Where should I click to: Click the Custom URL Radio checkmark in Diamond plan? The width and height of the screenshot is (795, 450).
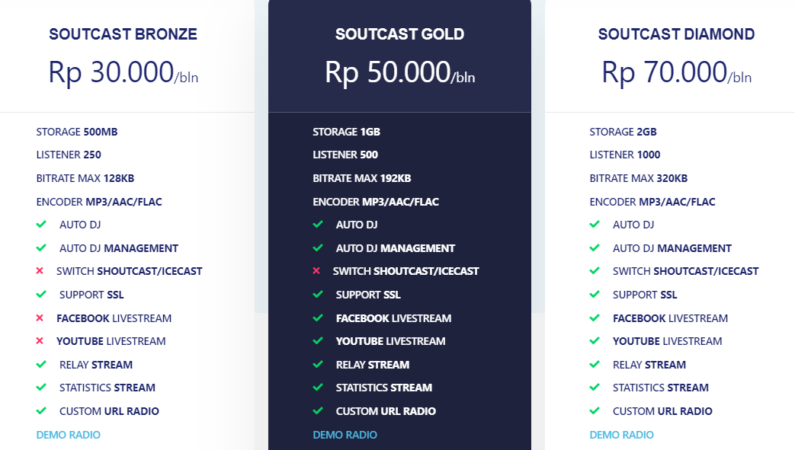point(595,411)
